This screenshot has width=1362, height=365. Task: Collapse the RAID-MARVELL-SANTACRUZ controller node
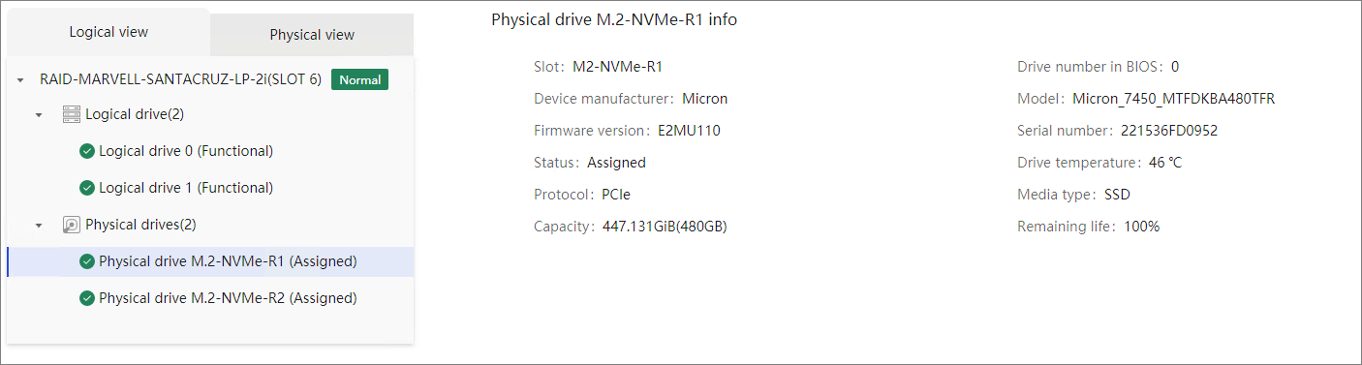[x=20, y=80]
